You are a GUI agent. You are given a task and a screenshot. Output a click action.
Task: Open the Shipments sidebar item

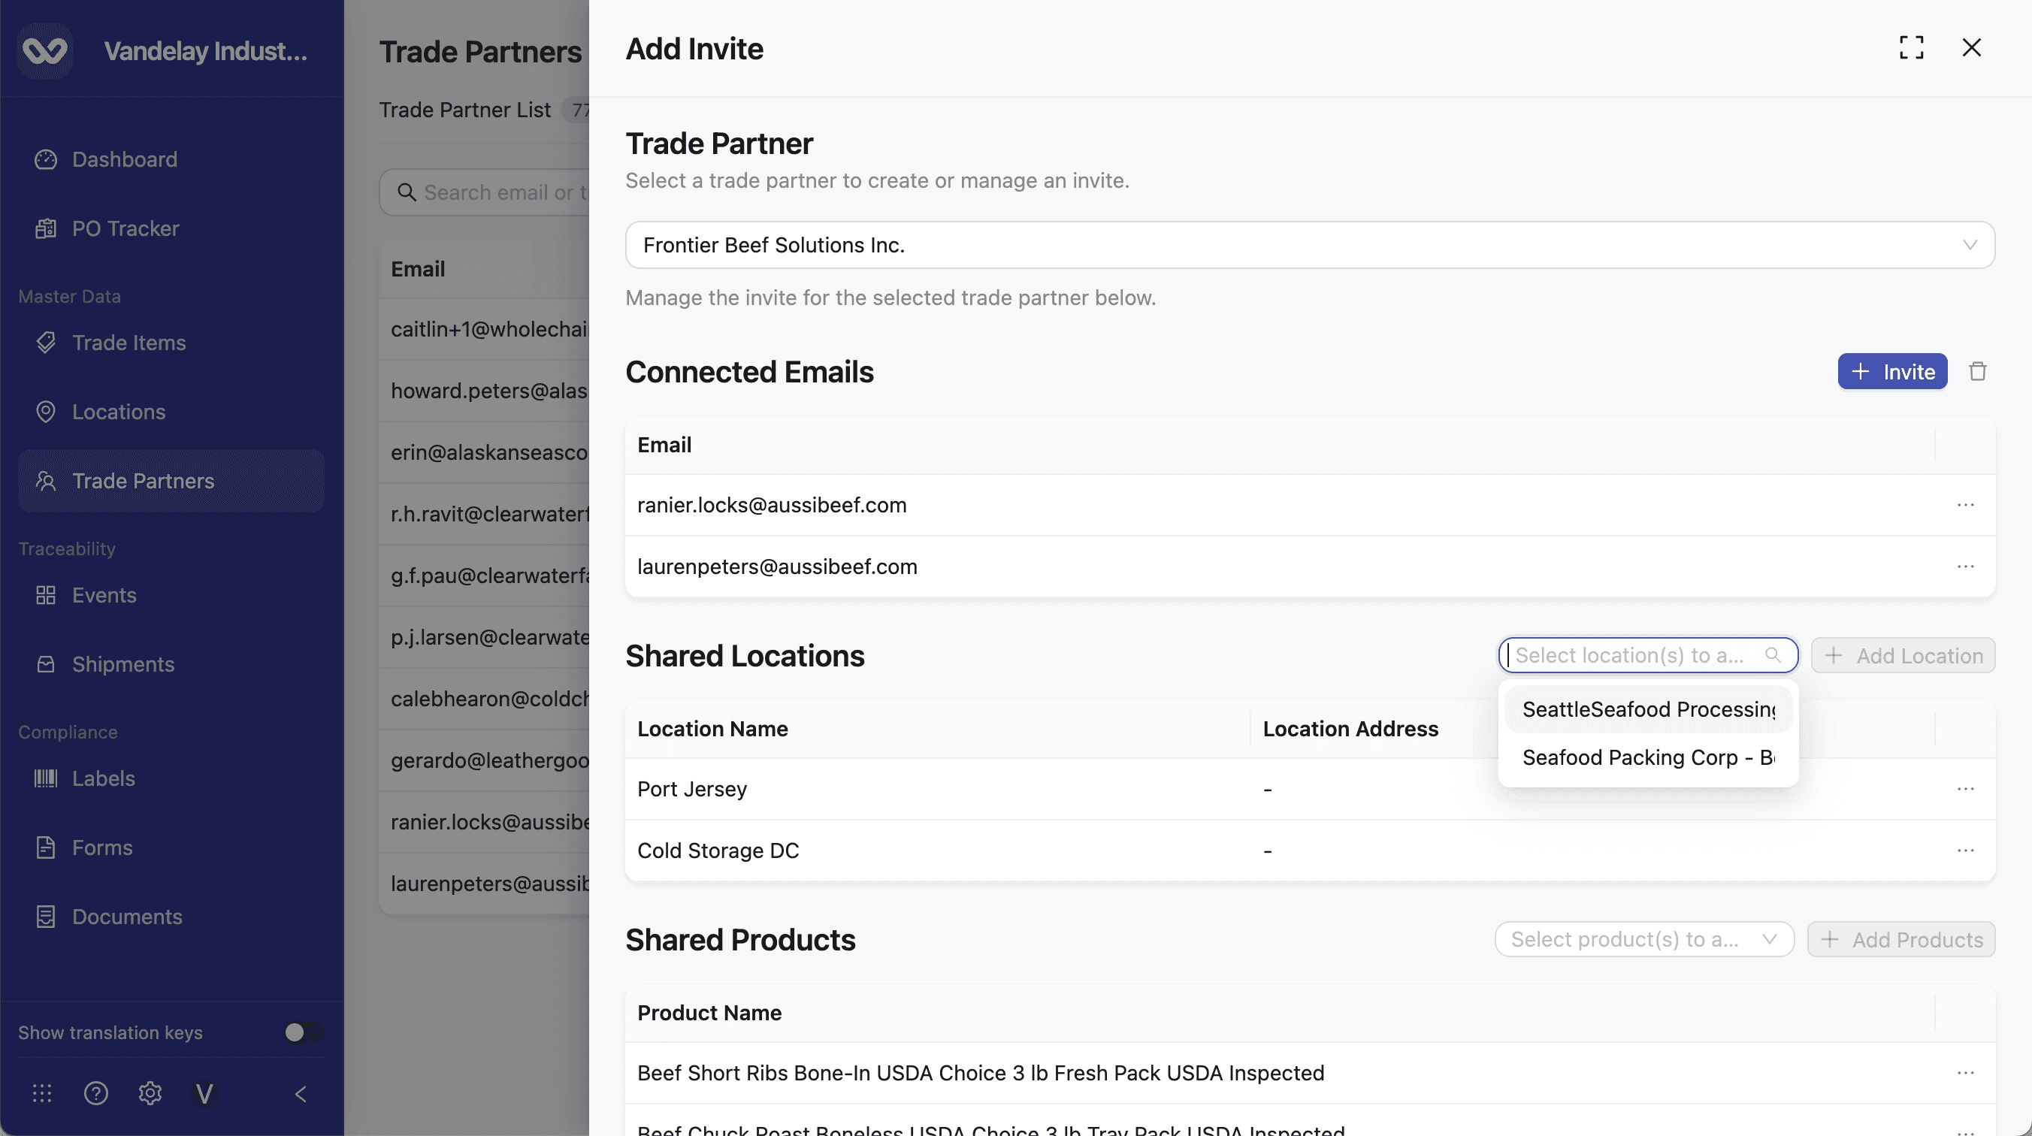coord(123,664)
